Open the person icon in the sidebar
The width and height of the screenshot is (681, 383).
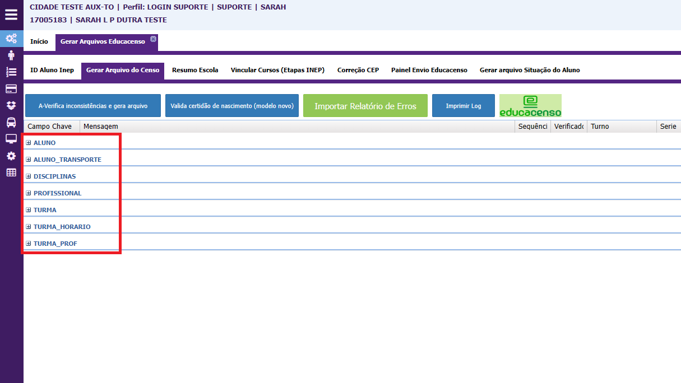[x=11, y=55]
